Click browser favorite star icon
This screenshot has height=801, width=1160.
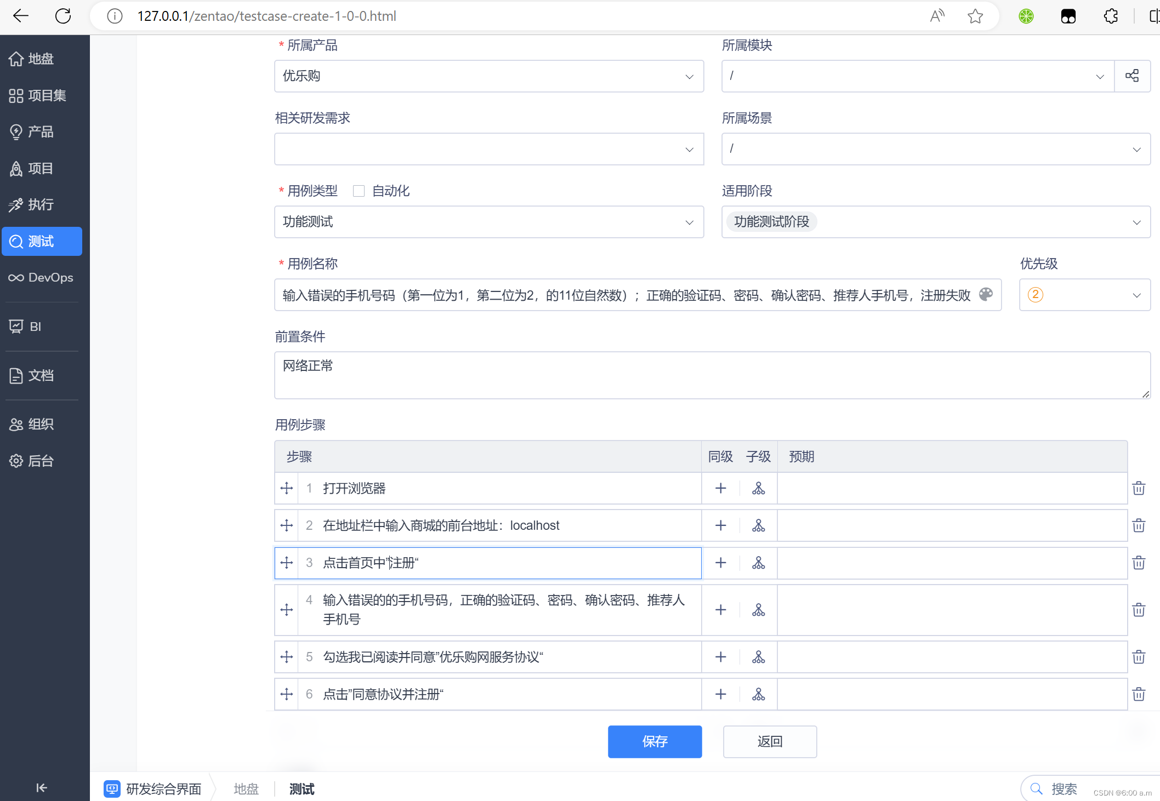coord(975,16)
